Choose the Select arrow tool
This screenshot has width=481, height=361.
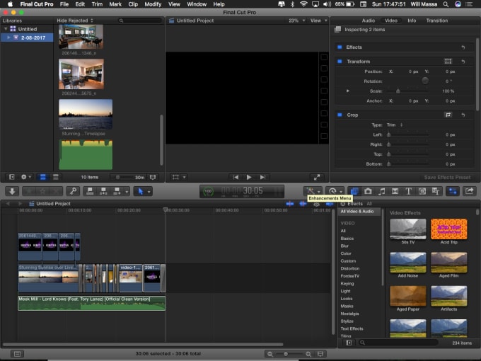point(141,191)
